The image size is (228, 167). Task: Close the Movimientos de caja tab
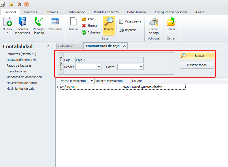124,46
